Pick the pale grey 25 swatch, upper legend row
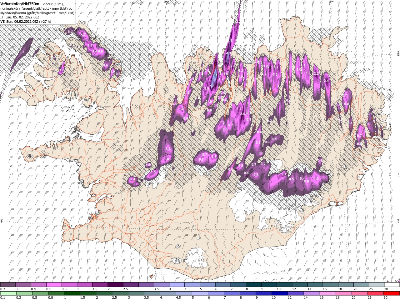This screenshot has height=300, width=400. coord(376,285)
